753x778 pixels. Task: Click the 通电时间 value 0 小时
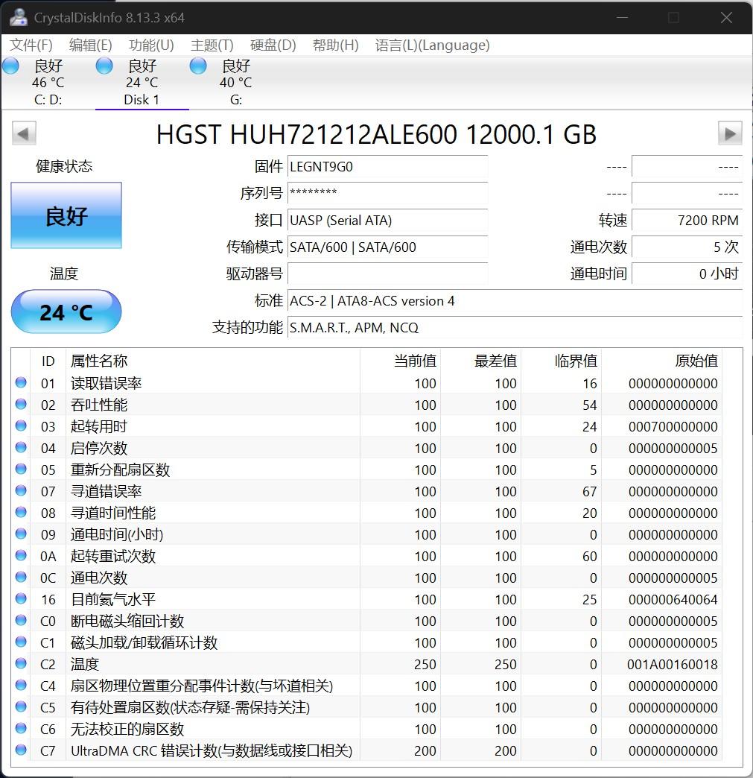pos(687,273)
